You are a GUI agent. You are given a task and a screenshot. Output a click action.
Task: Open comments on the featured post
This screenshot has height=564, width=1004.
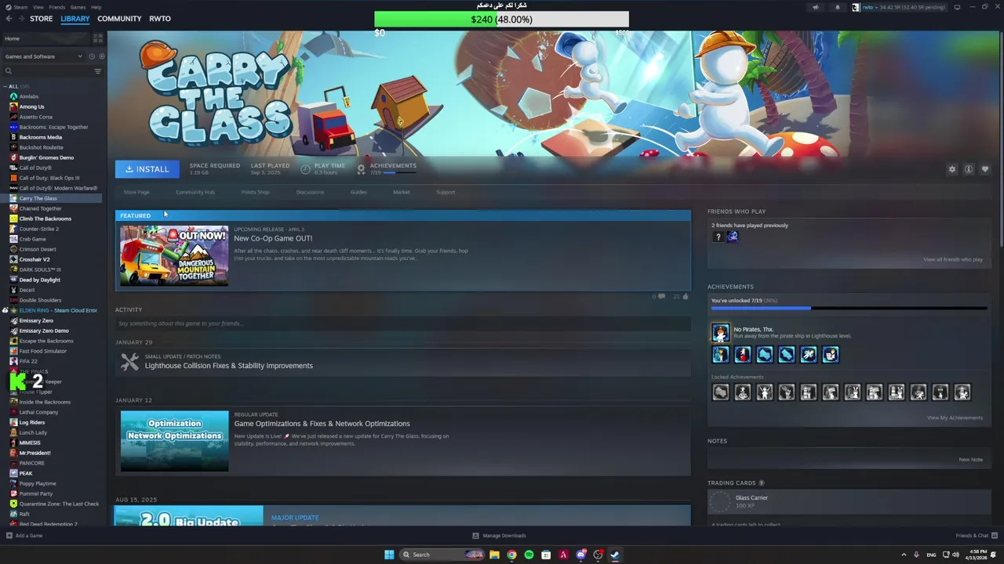(661, 296)
